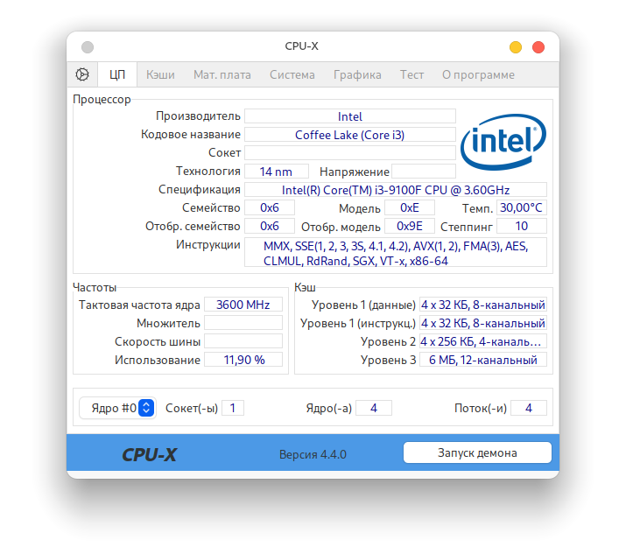The image size is (626, 554).
Task: Click the empty Скорость шины field
Action: (243, 341)
